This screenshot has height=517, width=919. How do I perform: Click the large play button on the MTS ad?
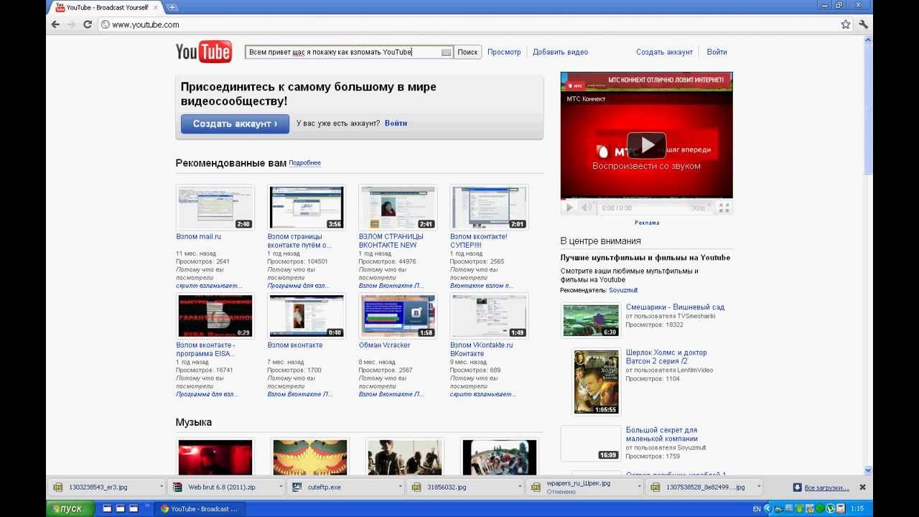pyautogui.click(x=646, y=146)
